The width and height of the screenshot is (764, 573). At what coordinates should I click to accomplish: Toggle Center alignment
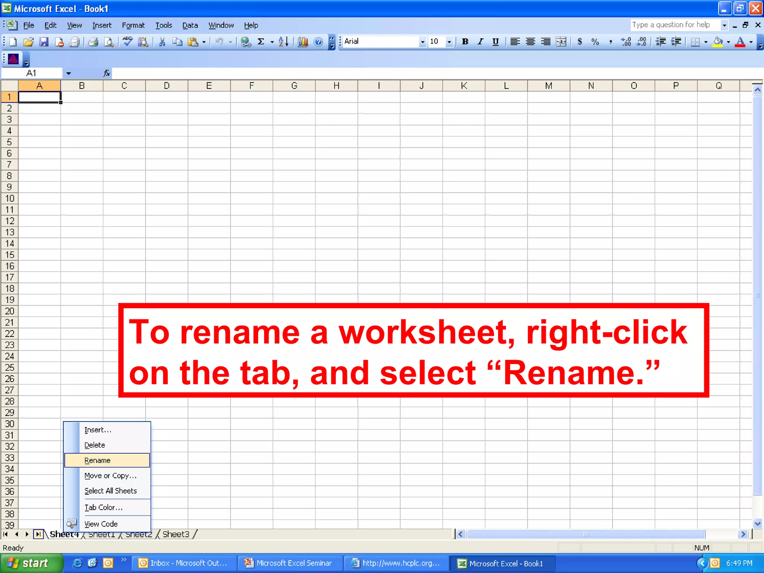(530, 42)
